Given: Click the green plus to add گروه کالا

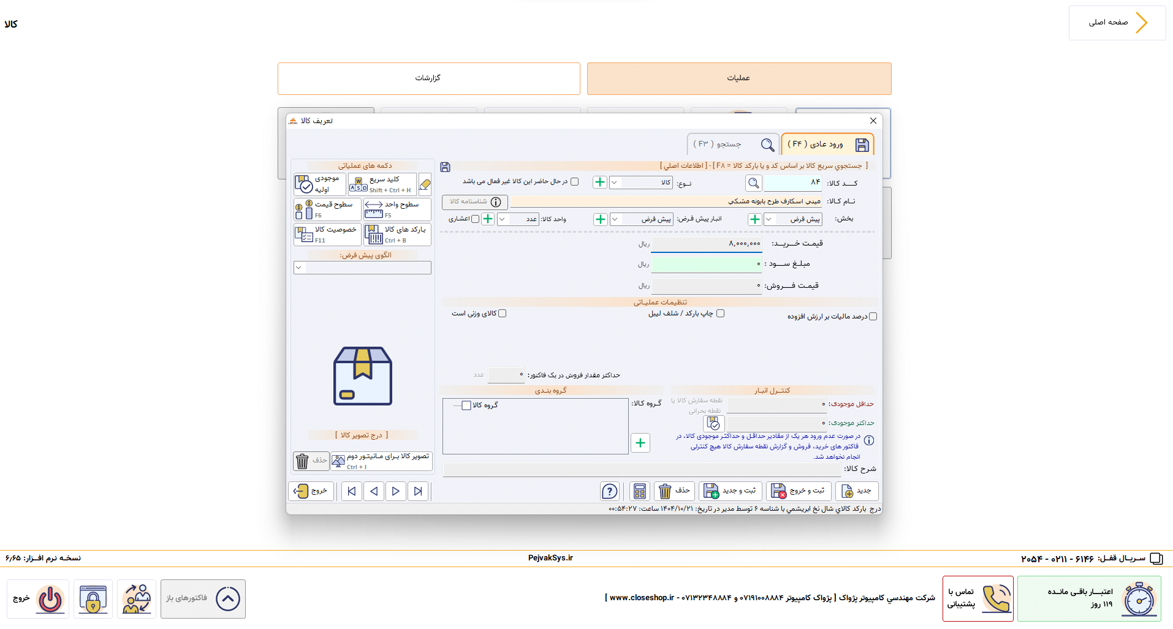Looking at the screenshot, I should [640, 443].
